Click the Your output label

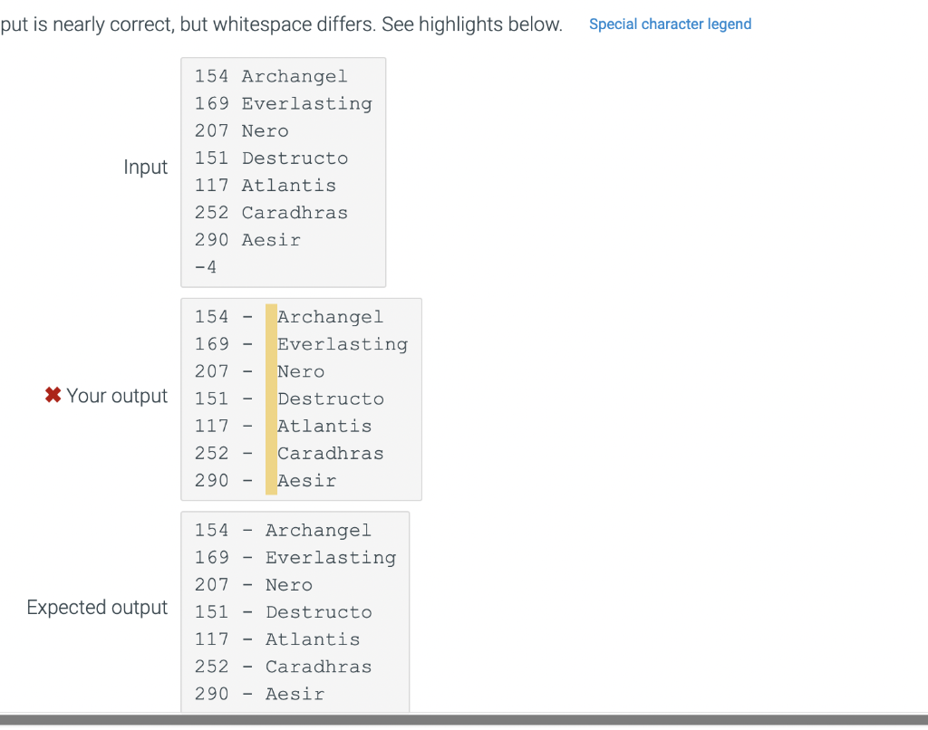[119, 396]
